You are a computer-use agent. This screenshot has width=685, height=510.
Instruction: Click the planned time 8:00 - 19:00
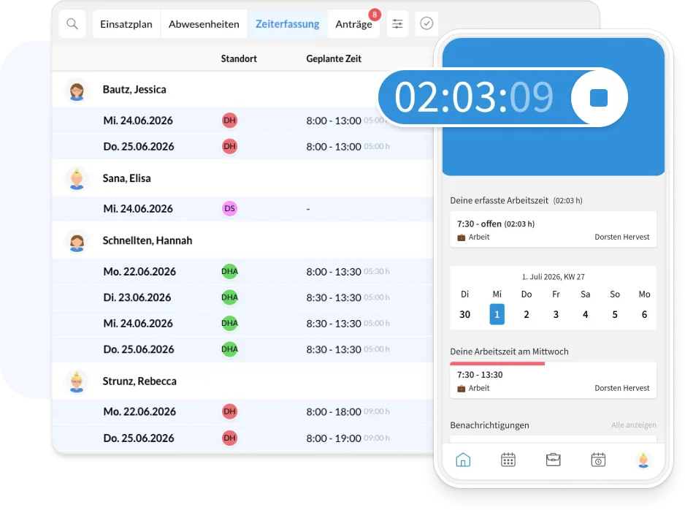click(x=333, y=438)
